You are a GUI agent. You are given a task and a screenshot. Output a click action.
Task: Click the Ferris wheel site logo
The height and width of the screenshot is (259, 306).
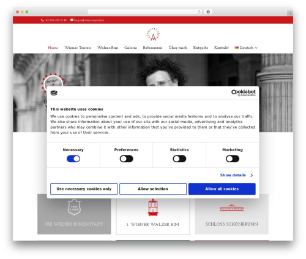pyautogui.click(x=153, y=34)
